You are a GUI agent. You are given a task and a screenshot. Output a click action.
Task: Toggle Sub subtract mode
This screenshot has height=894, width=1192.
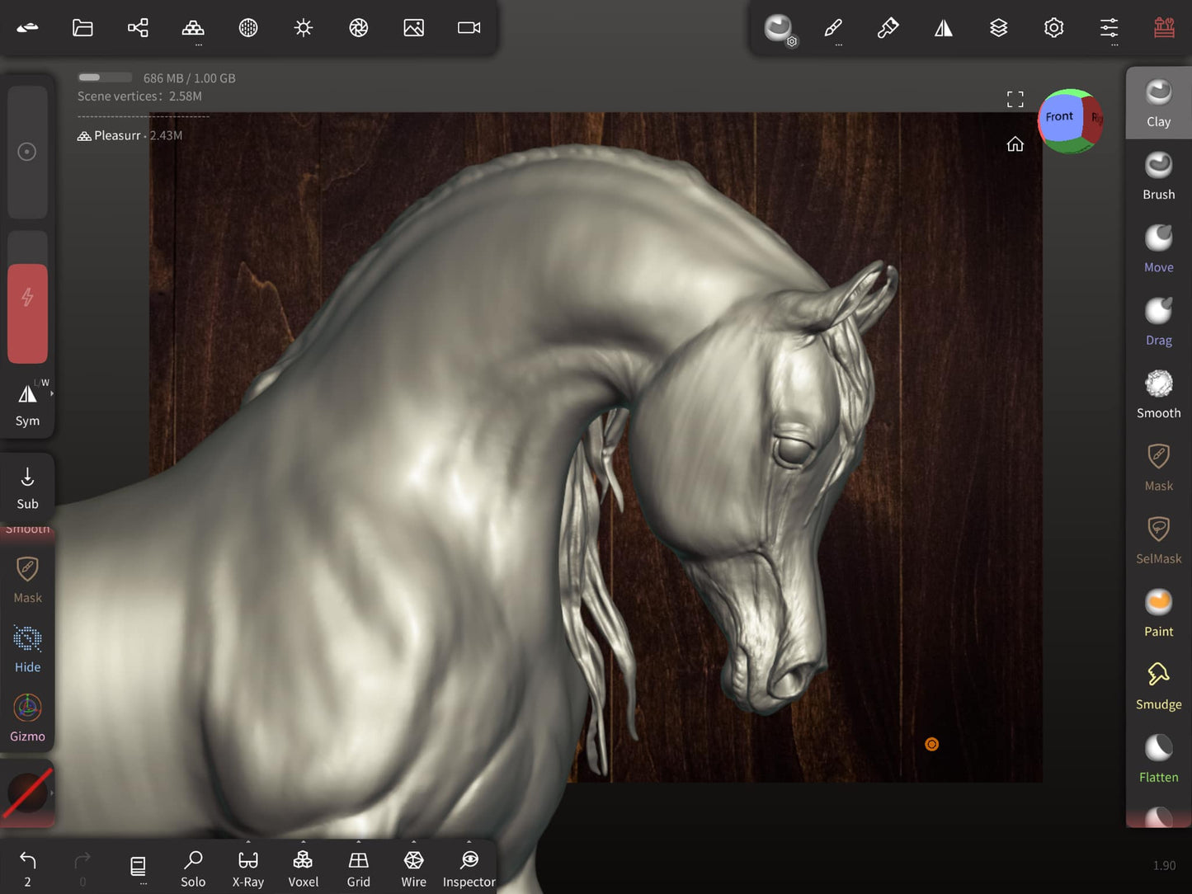pos(27,487)
